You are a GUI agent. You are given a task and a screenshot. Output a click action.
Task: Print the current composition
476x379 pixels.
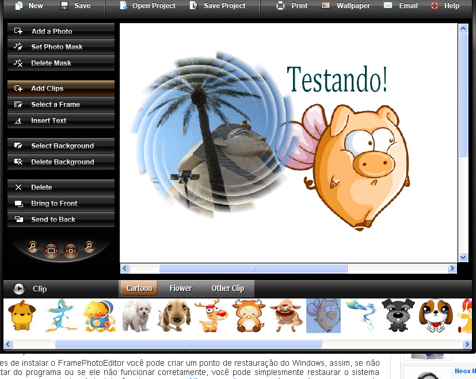pyautogui.click(x=292, y=6)
